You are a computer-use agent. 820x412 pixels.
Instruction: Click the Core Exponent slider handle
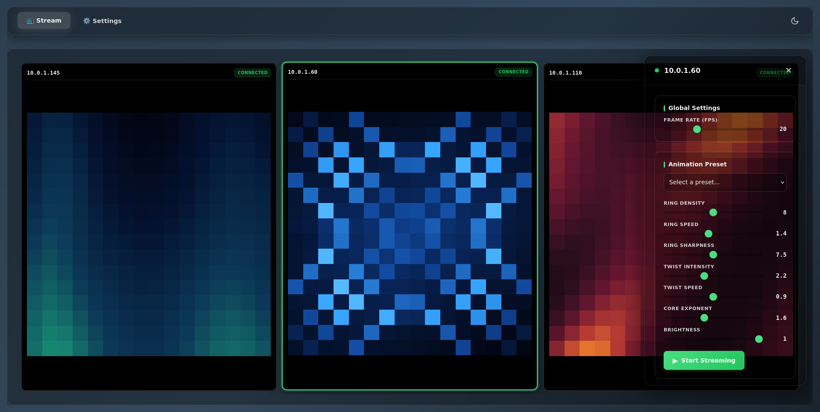click(704, 318)
